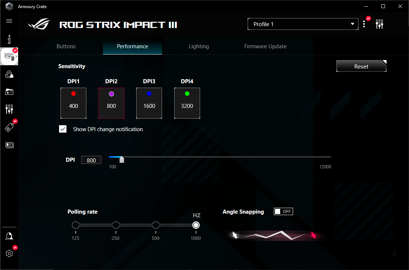
Task: Maximize the Armoury Crate window
Action: coord(383,6)
